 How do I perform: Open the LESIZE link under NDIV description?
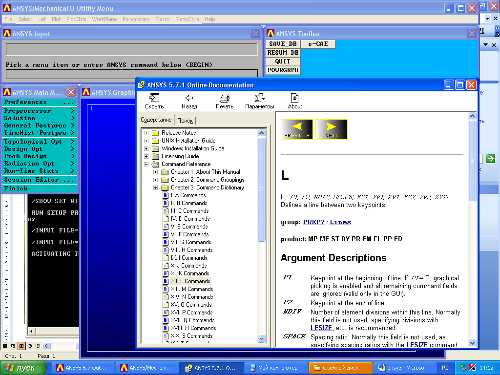click(321, 328)
